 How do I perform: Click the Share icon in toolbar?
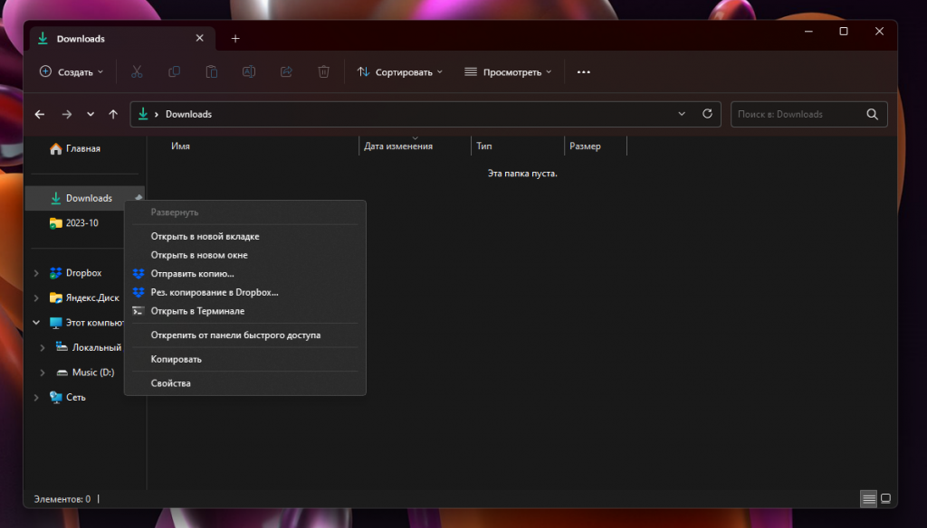point(286,71)
